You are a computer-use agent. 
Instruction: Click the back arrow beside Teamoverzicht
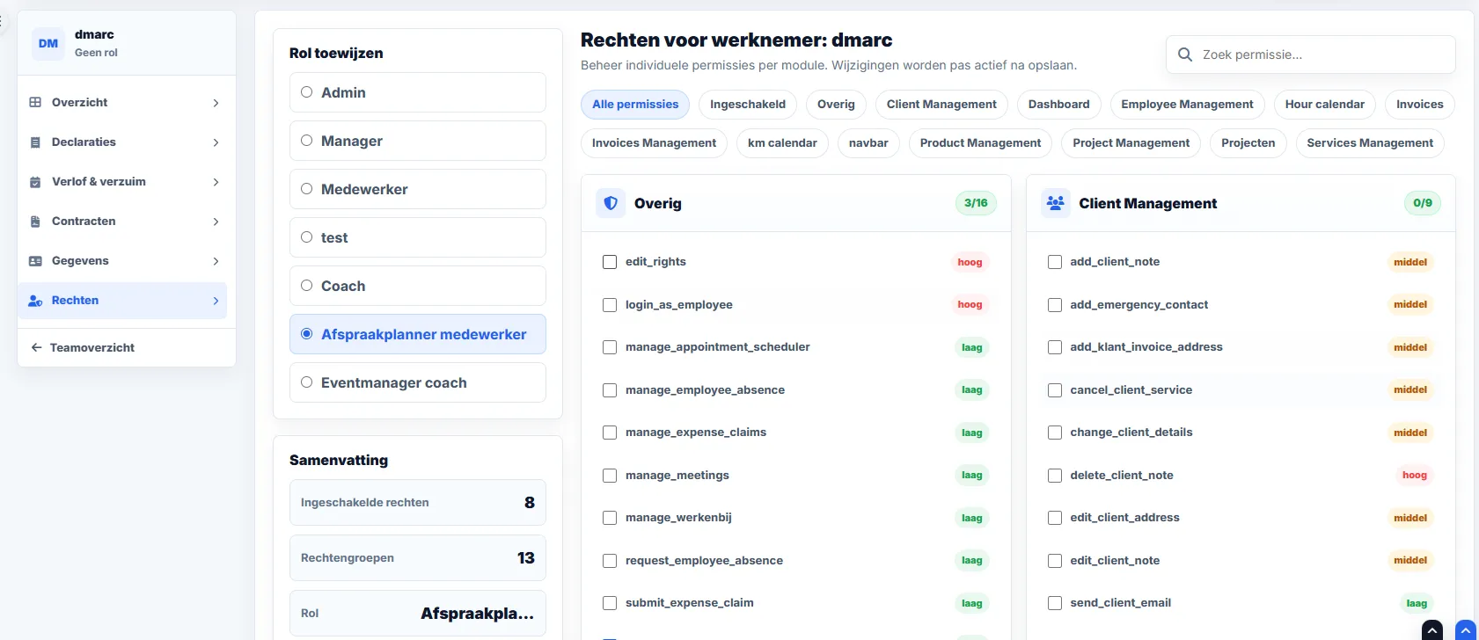click(36, 347)
